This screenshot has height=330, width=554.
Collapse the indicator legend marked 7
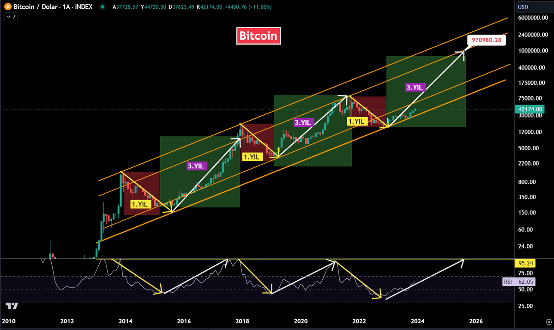[x=11, y=17]
